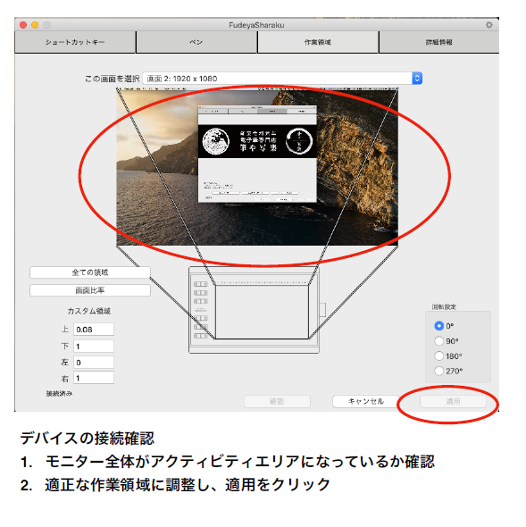Open the 作業領域 tab
Image resolution: width=526 pixels, height=527 pixels.
pos(318,42)
